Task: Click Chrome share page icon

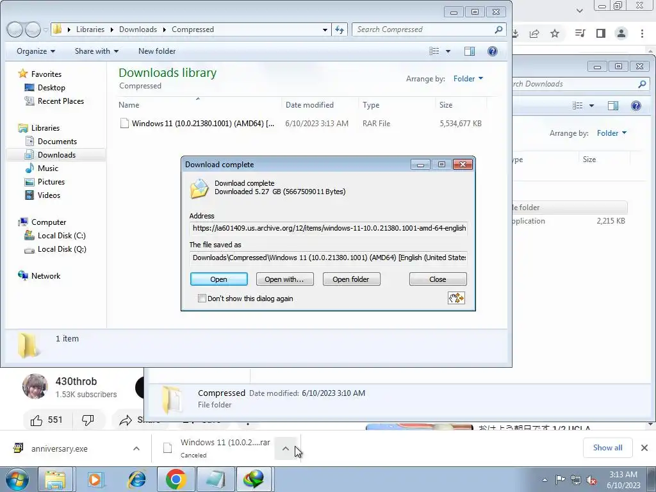Action: (x=534, y=33)
